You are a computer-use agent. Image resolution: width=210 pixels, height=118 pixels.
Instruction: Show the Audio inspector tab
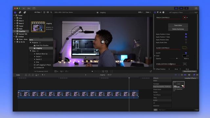click(160, 12)
